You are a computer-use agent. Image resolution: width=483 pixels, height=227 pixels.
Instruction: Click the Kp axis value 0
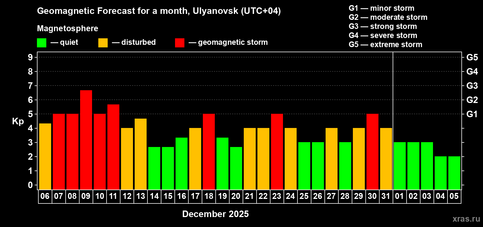tap(30, 185)
